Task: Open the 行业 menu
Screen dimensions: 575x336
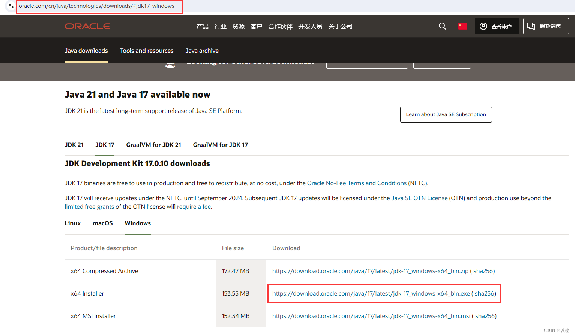Action: pos(220,27)
